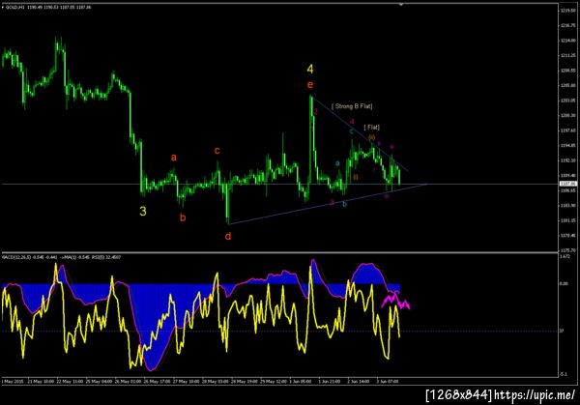The width and height of the screenshot is (580, 405).
Task: Select the [ Flat] annotation
Action: point(372,128)
